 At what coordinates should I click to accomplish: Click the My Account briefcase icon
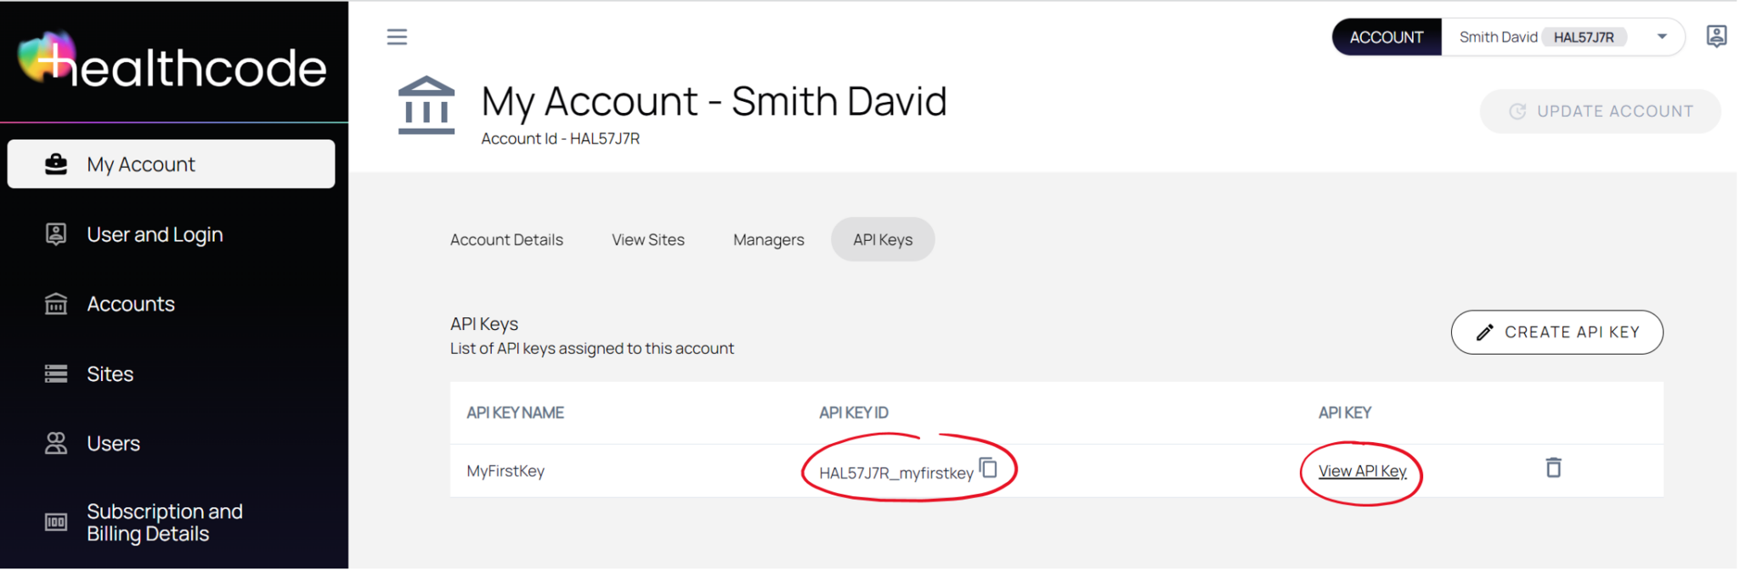56,163
